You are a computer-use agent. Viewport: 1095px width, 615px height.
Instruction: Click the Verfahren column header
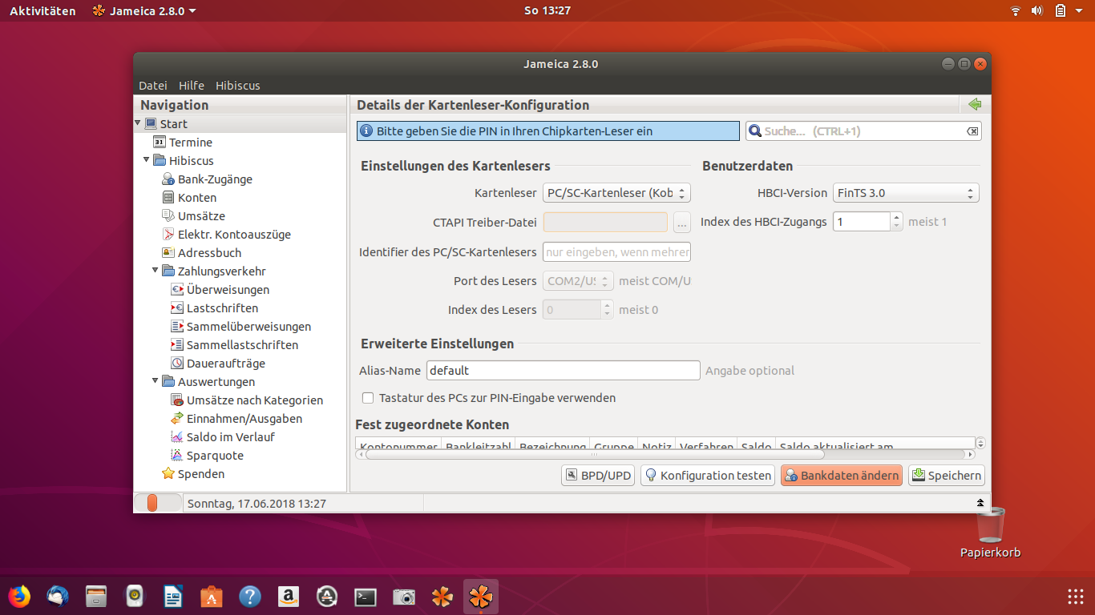pos(705,444)
